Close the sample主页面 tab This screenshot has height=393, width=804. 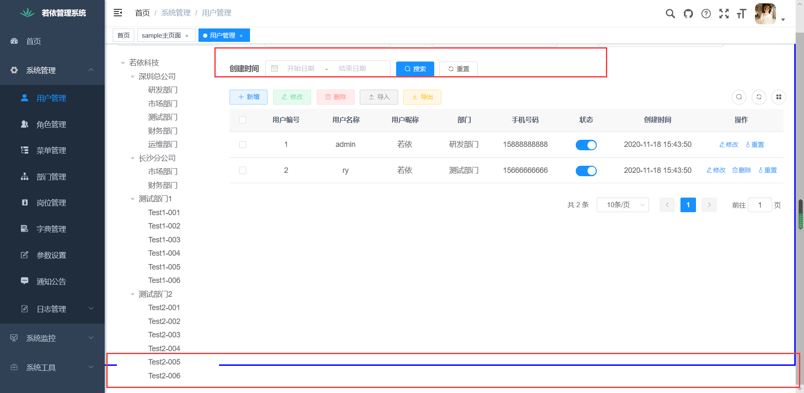[187, 36]
